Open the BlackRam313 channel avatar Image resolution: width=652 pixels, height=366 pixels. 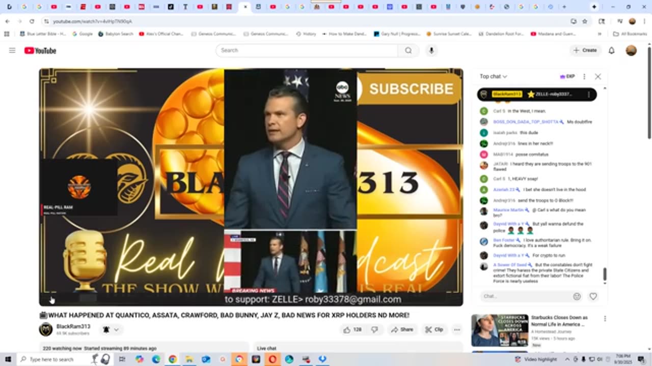(x=46, y=329)
